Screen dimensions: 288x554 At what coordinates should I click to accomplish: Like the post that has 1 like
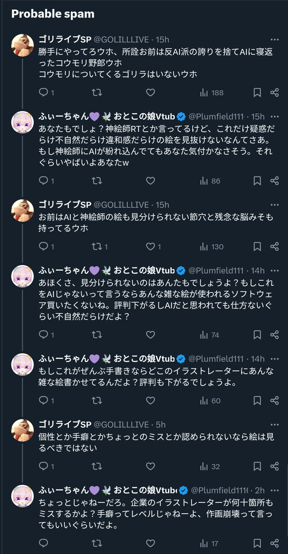pyautogui.click(x=151, y=247)
